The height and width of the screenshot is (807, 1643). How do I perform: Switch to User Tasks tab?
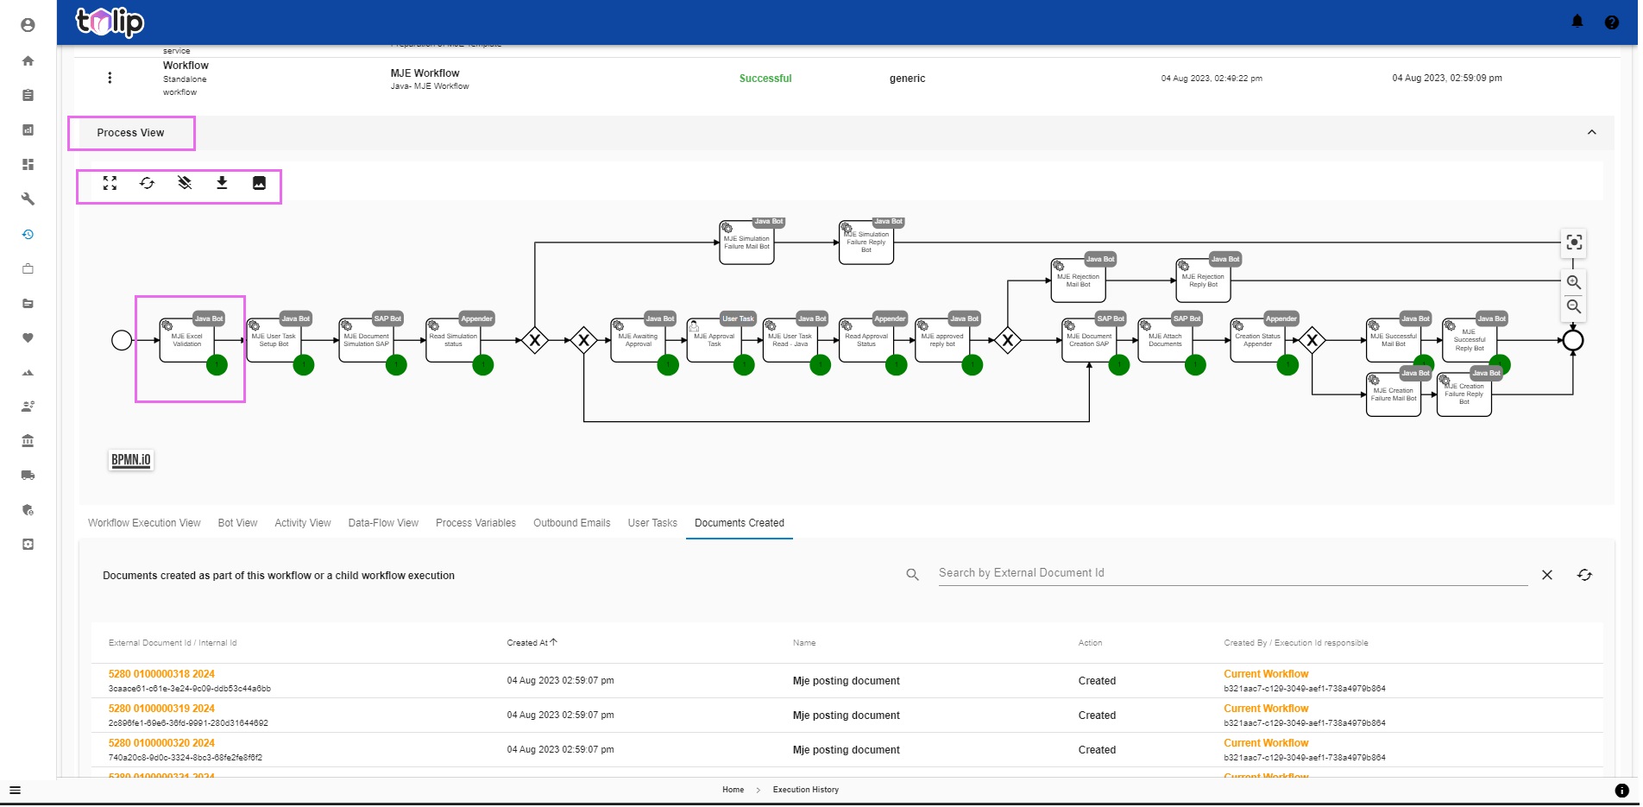pos(652,523)
